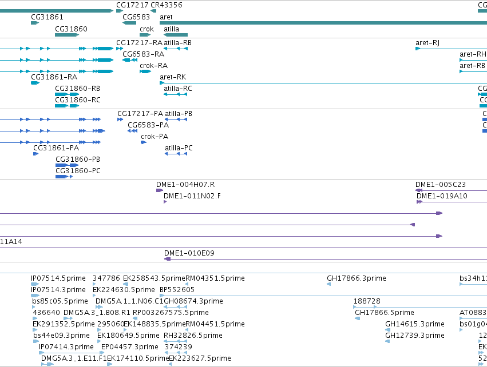Screen dimensions: 487x367
Task: Click EST GH12739.3prime
Action: 387,341
